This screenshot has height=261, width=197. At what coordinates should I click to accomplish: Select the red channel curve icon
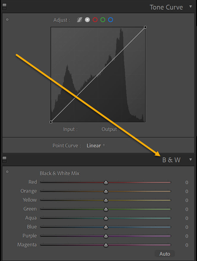[95, 20]
